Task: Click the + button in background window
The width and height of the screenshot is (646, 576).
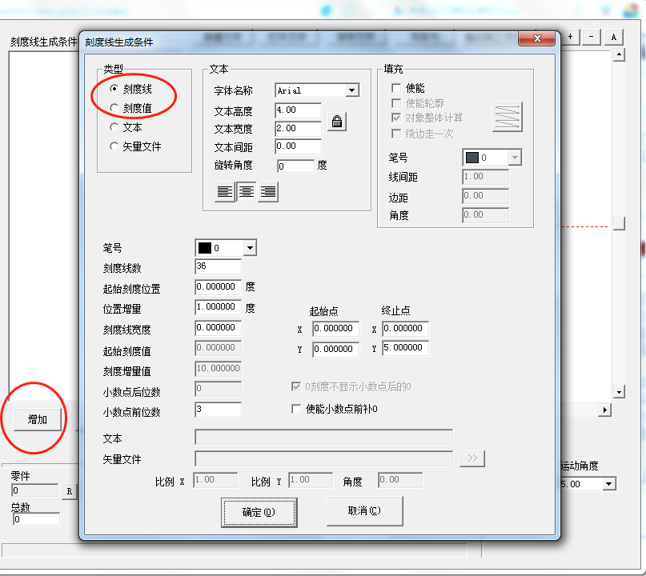Action: coord(571,37)
